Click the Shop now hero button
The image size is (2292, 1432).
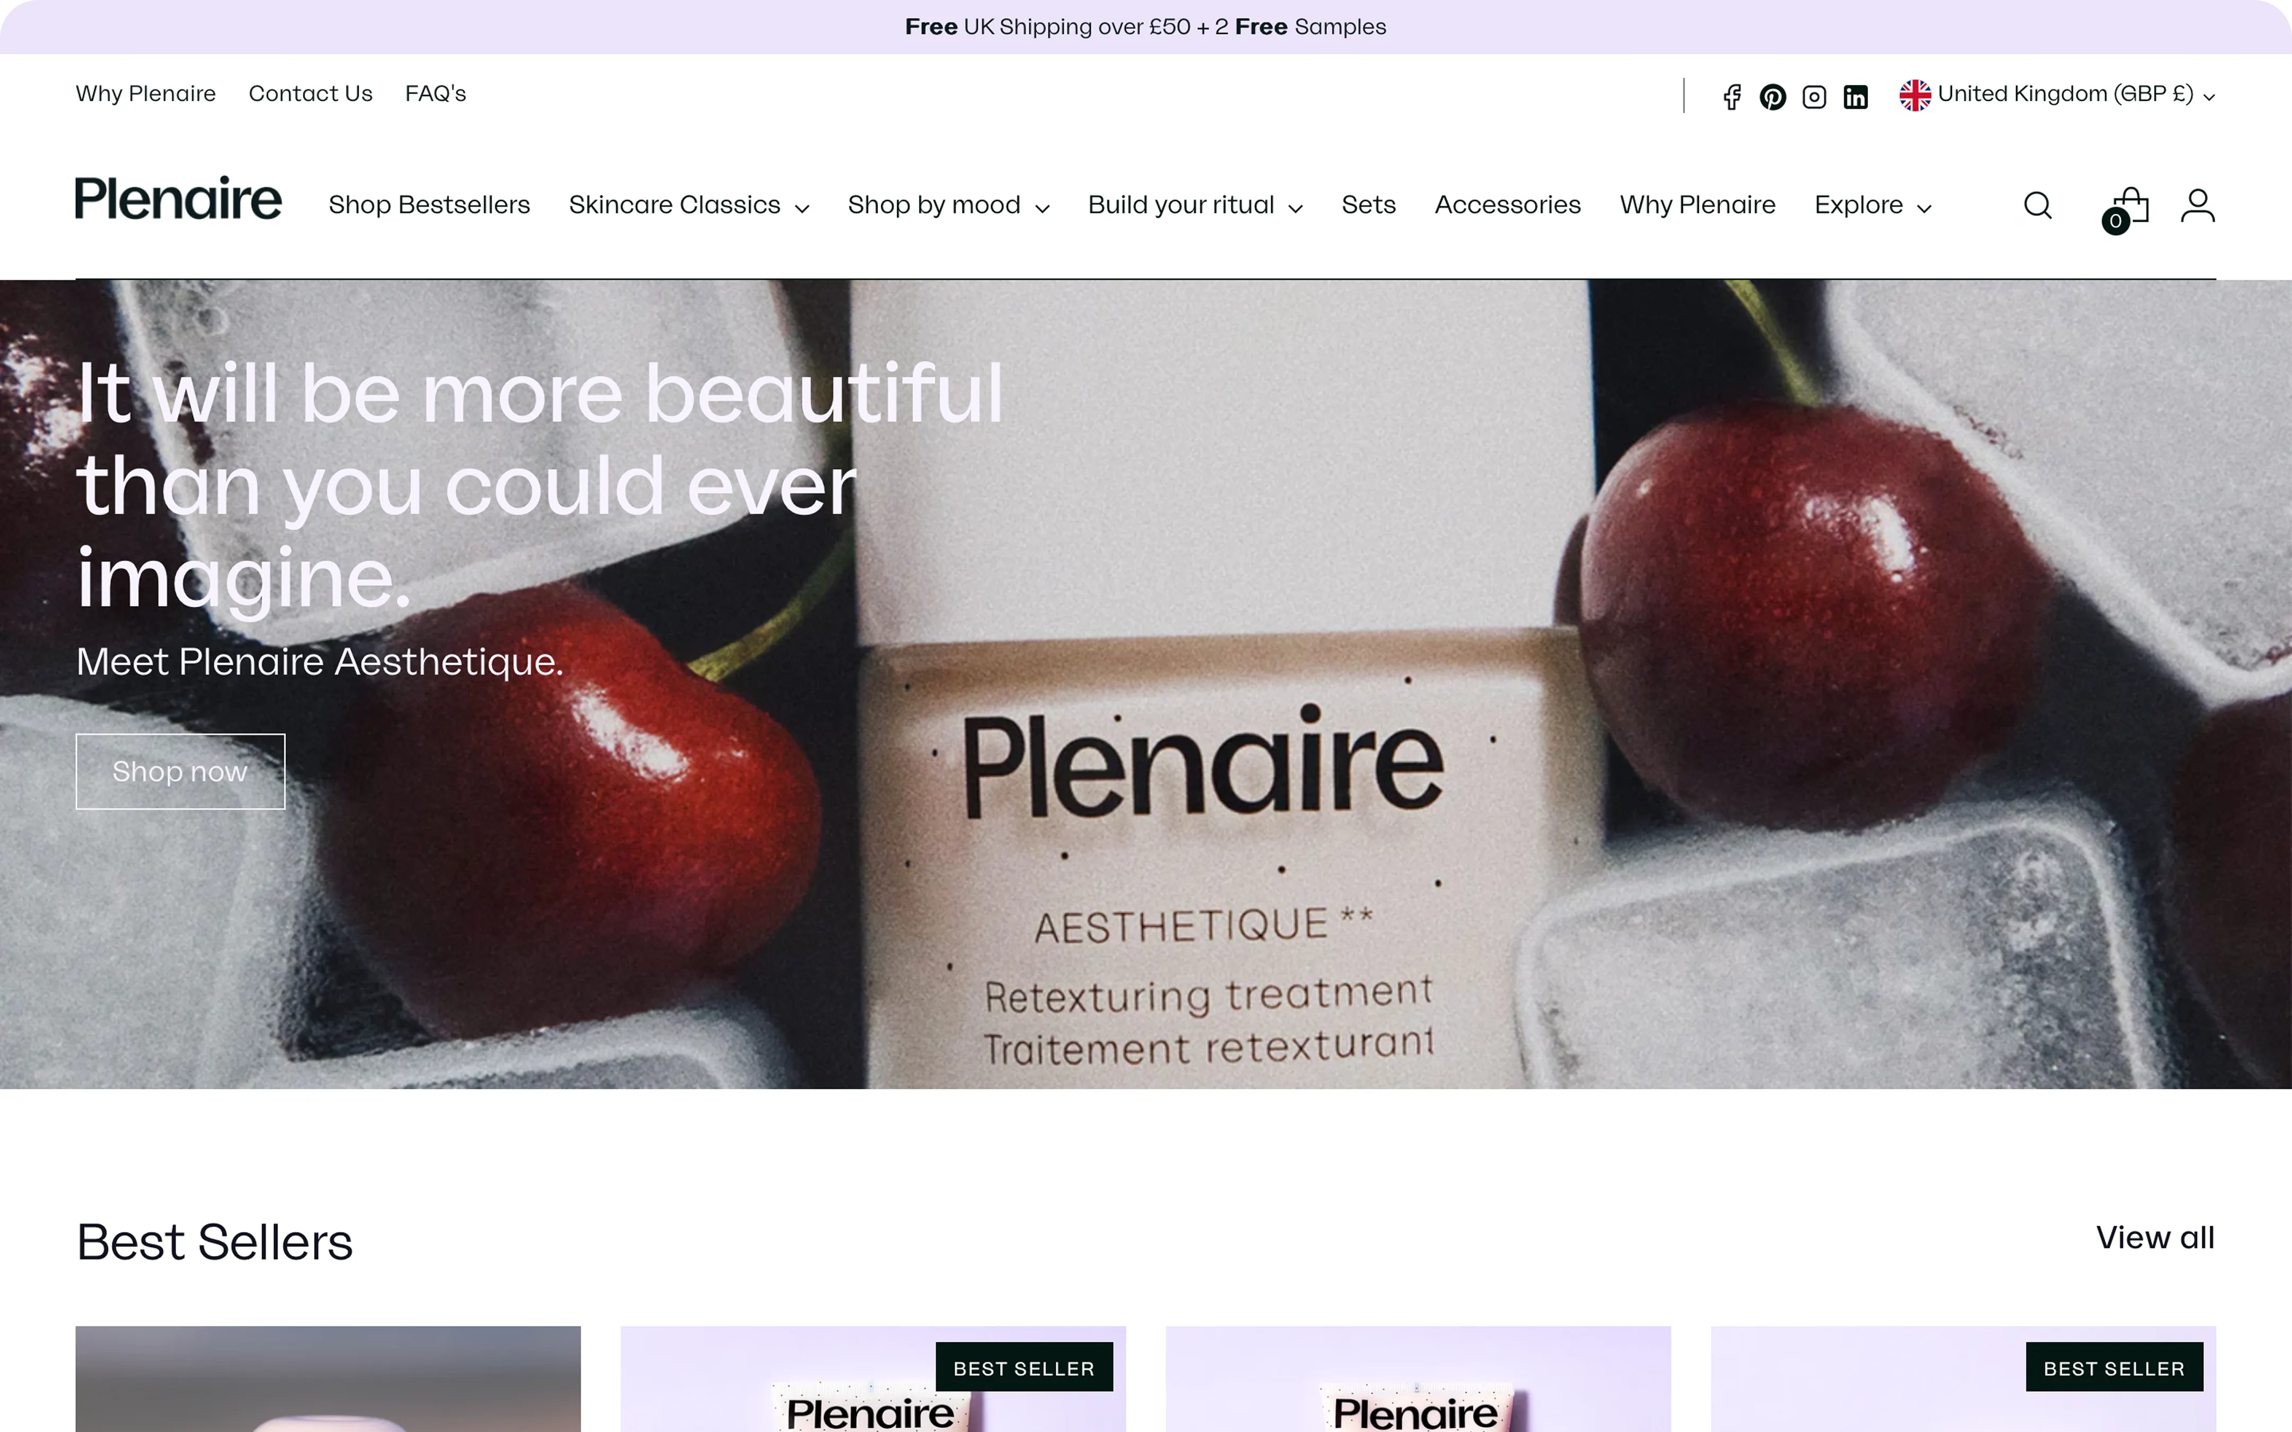tap(180, 771)
